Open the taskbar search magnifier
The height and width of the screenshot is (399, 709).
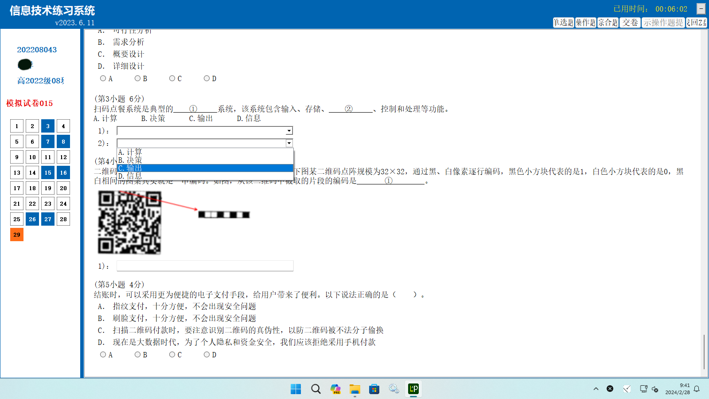pos(316,389)
